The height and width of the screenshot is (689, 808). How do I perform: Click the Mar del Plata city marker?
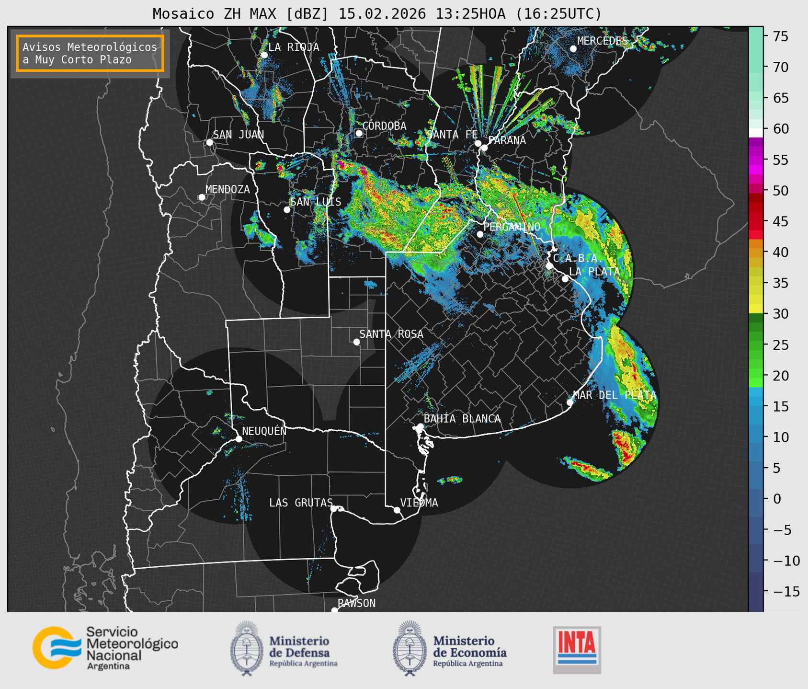(x=570, y=402)
